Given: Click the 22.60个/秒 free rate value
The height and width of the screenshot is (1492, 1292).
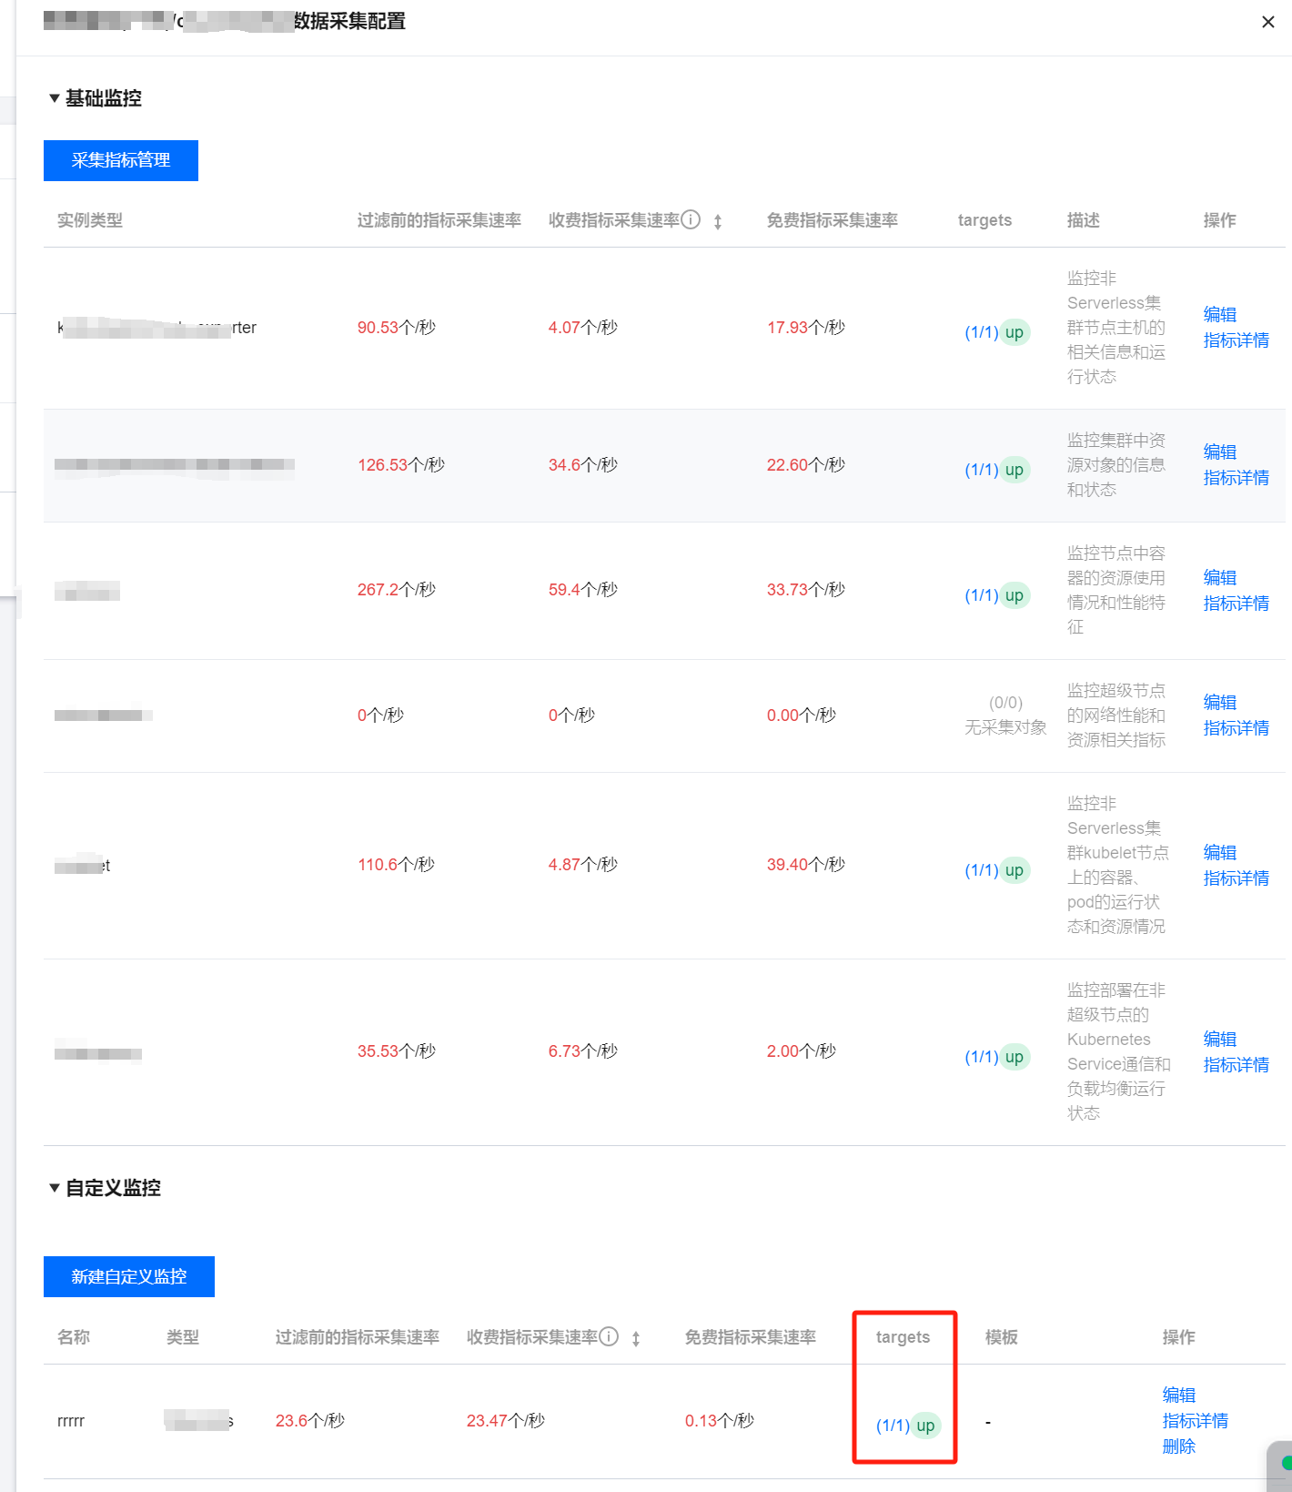Looking at the screenshot, I should coord(805,465).
